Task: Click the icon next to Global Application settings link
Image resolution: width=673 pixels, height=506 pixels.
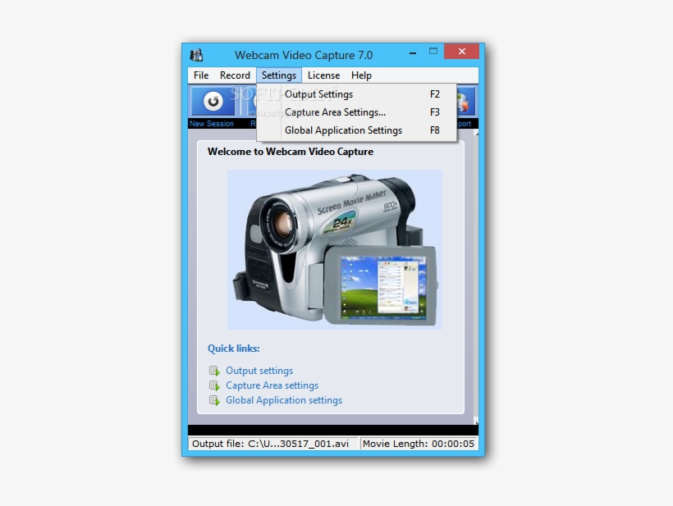Action: point(214,400)
